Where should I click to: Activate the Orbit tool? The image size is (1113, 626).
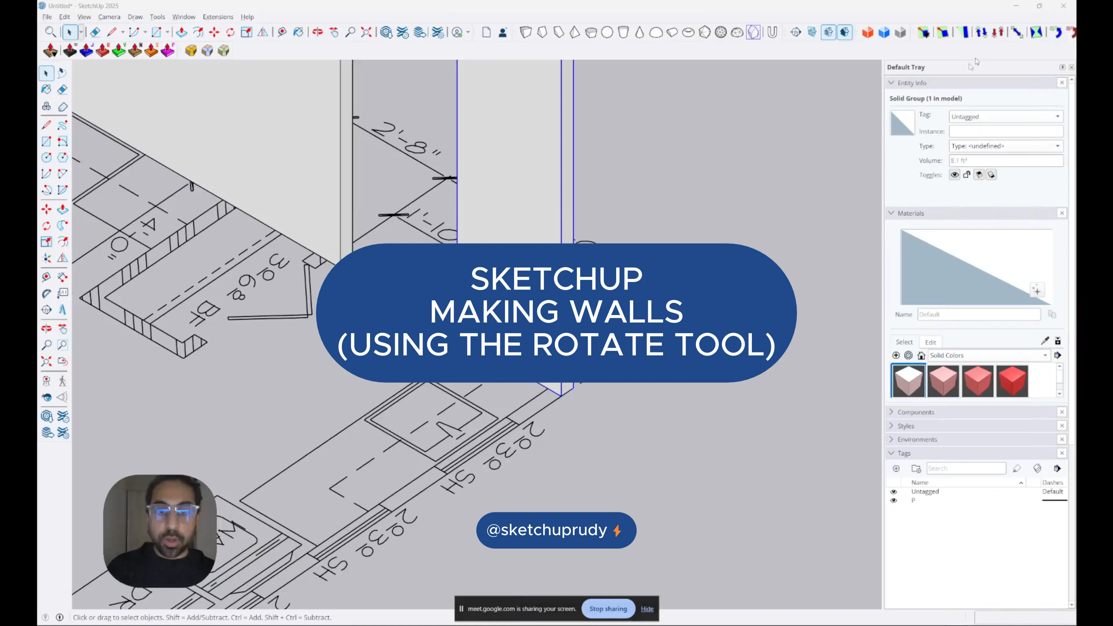[46, 328]
